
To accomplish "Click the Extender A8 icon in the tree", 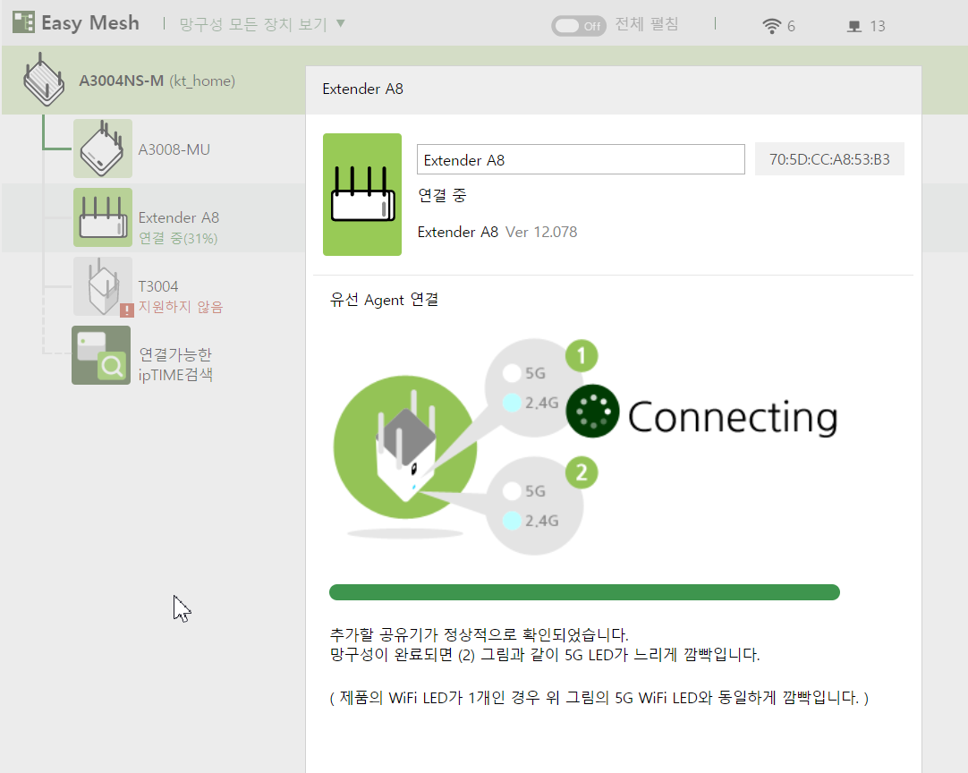I will tap(103, 217).
